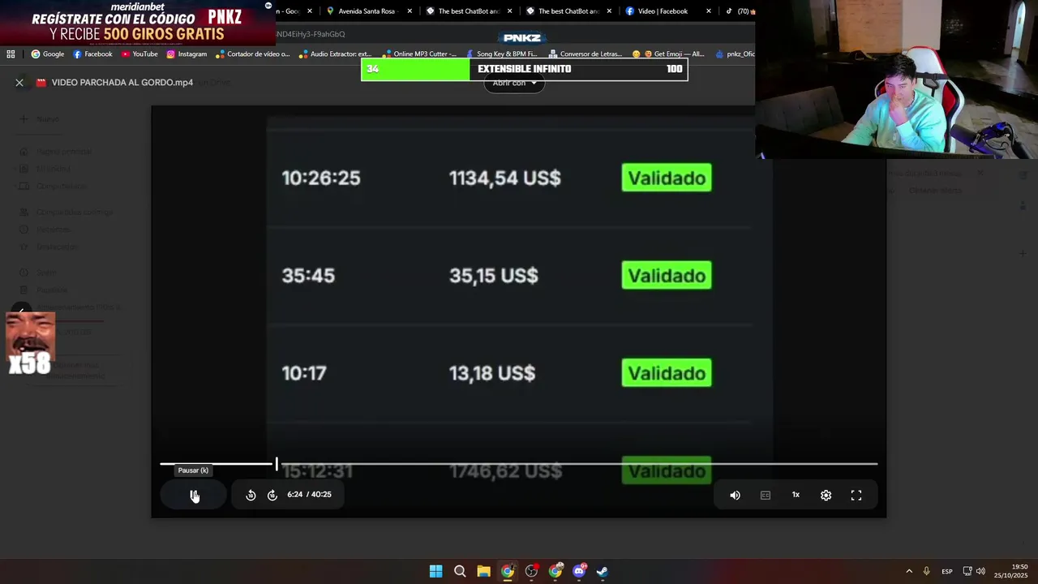Screen dimensions: 1038x584
Task: Pause the video with the Pausar button
Action: tap(194, 495)
